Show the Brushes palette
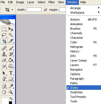101x104 pixels. pyautogui.click(x=84, y=29)
